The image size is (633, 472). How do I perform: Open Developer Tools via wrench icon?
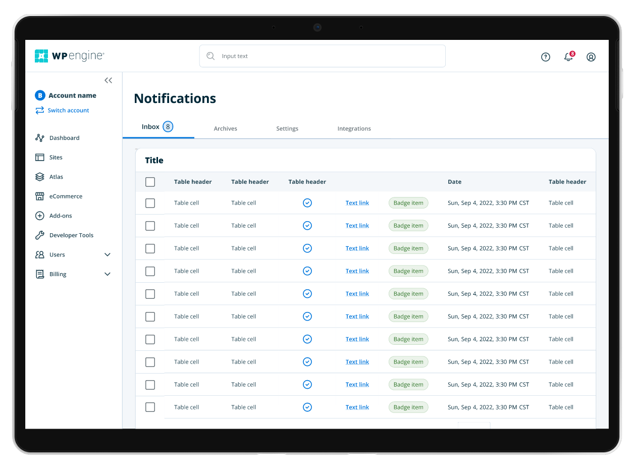tap(40, 235)
